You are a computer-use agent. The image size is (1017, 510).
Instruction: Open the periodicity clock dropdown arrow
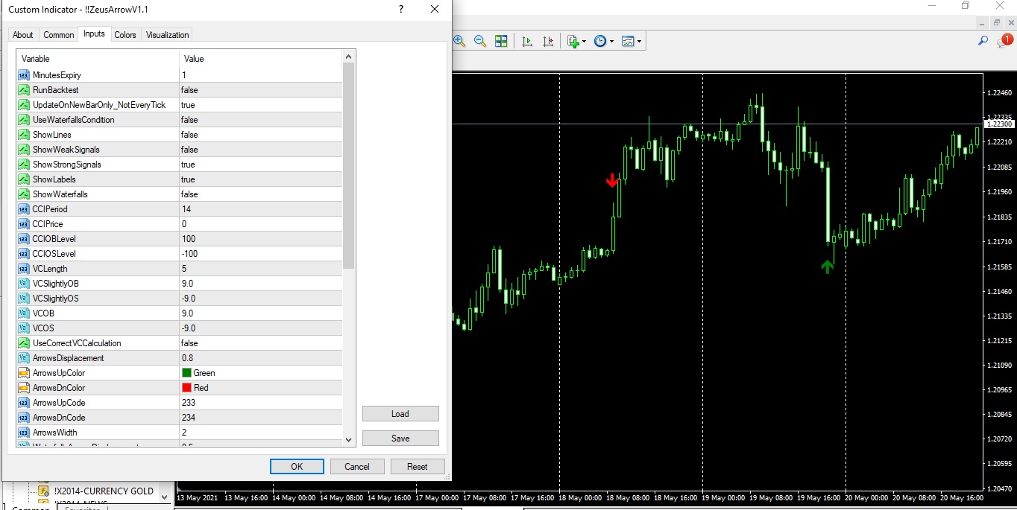click(x=611, y=42)
